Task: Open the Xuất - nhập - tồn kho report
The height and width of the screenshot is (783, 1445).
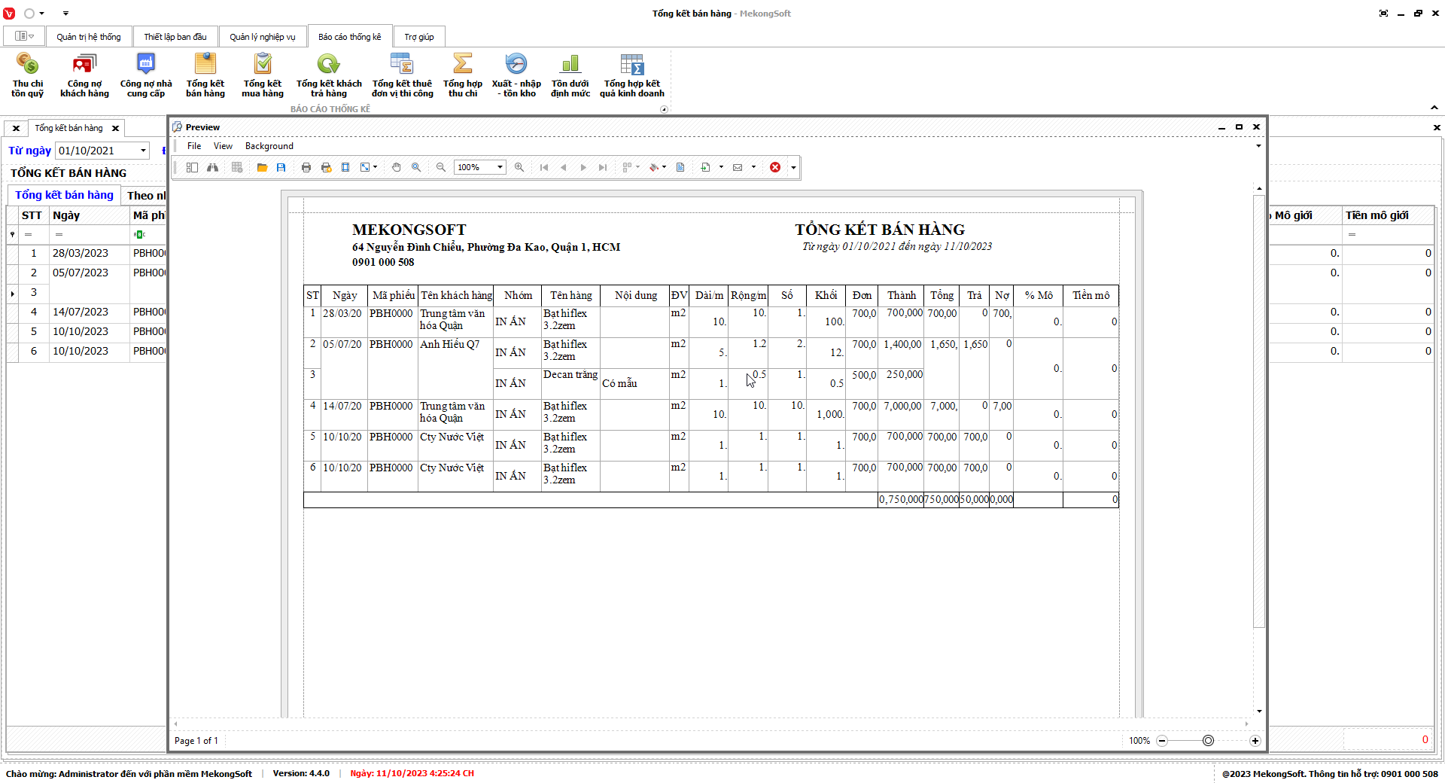Action: 516,75
